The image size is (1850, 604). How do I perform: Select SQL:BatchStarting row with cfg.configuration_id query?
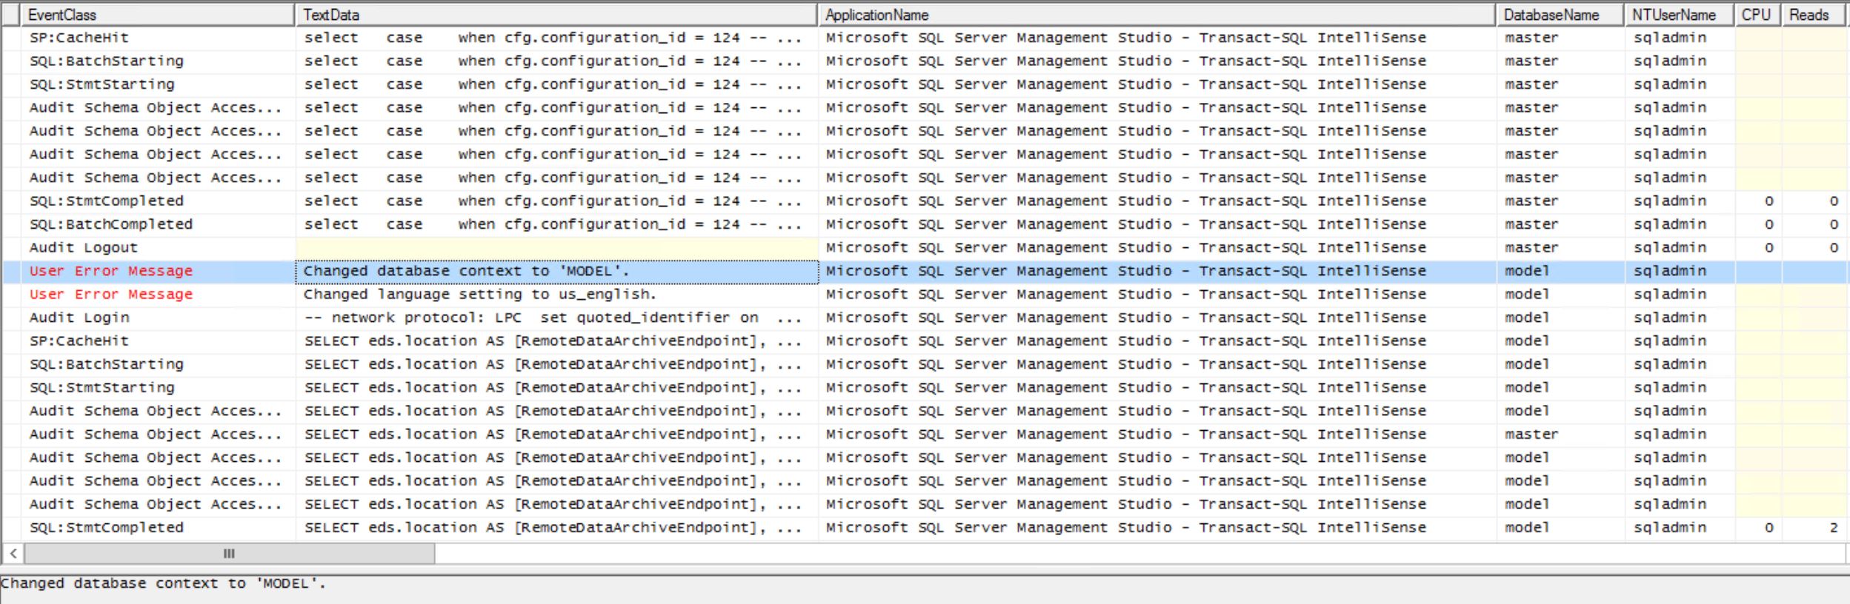[x=925, y=61]
